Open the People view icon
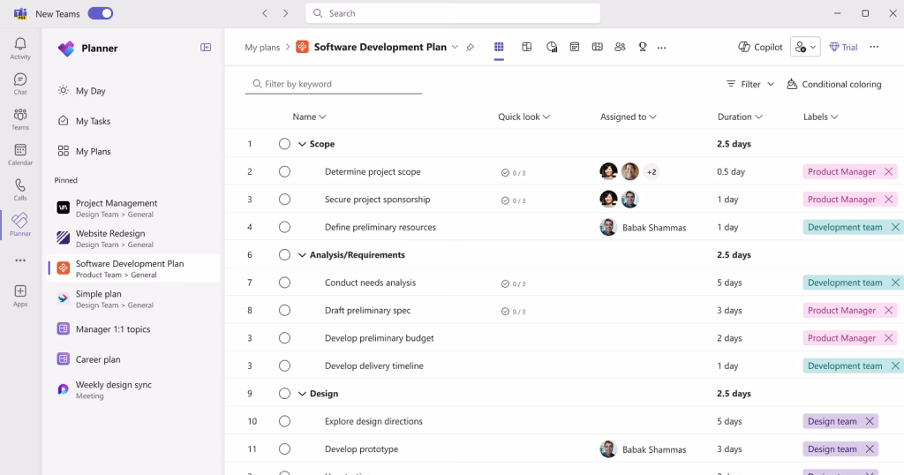The image size is (904, 475). [x=620, y=48]
